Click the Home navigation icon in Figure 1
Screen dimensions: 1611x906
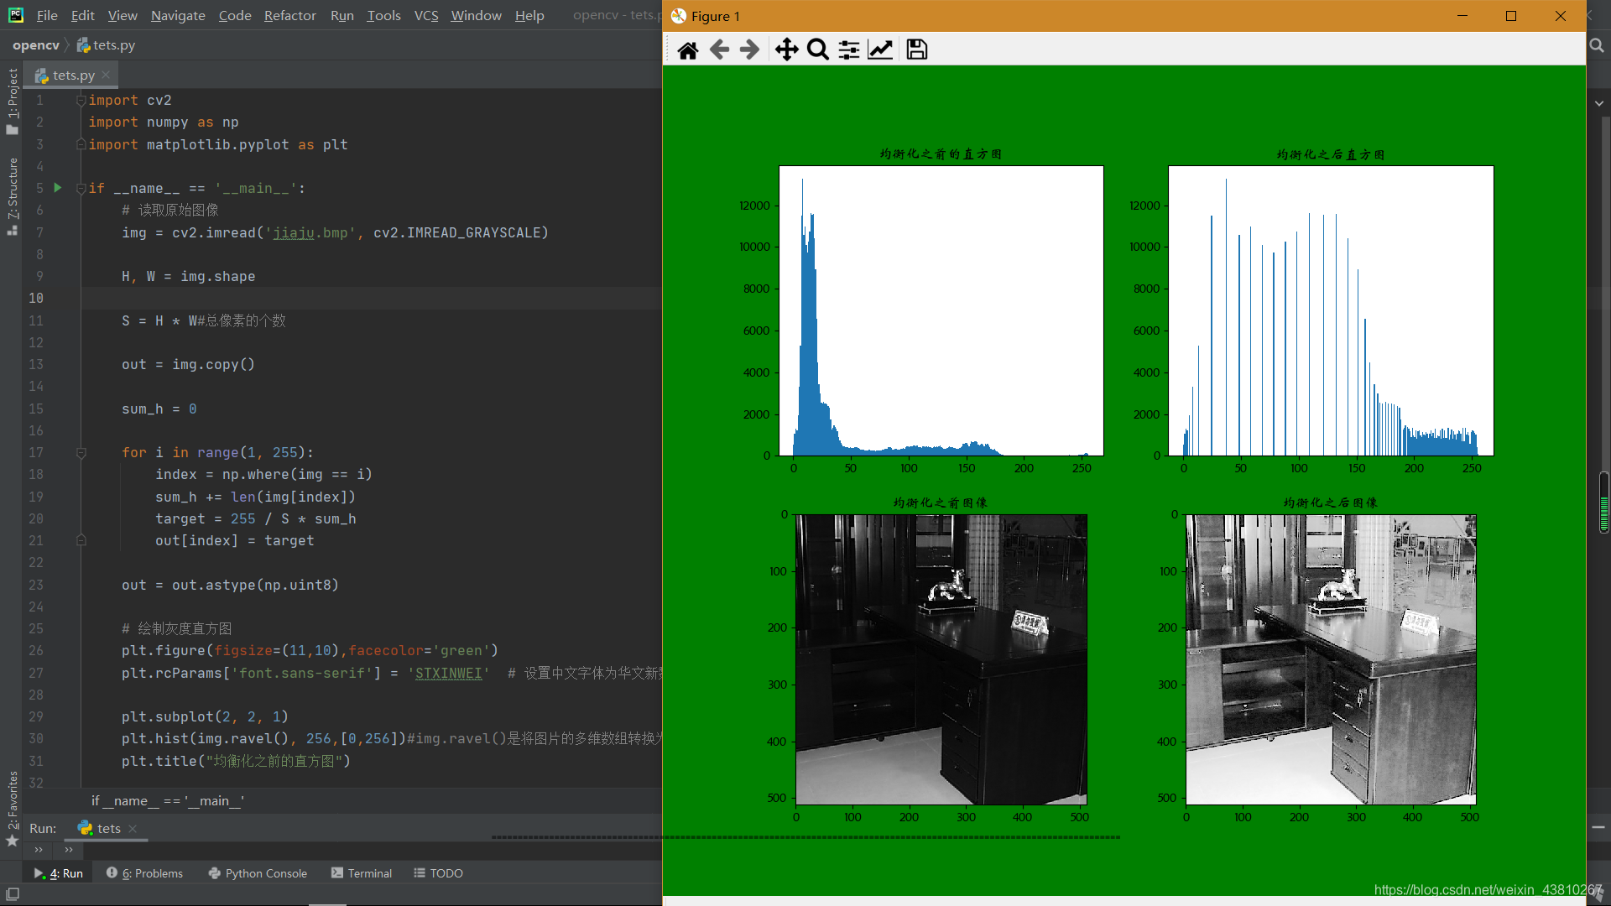click(x=687, y=49)
